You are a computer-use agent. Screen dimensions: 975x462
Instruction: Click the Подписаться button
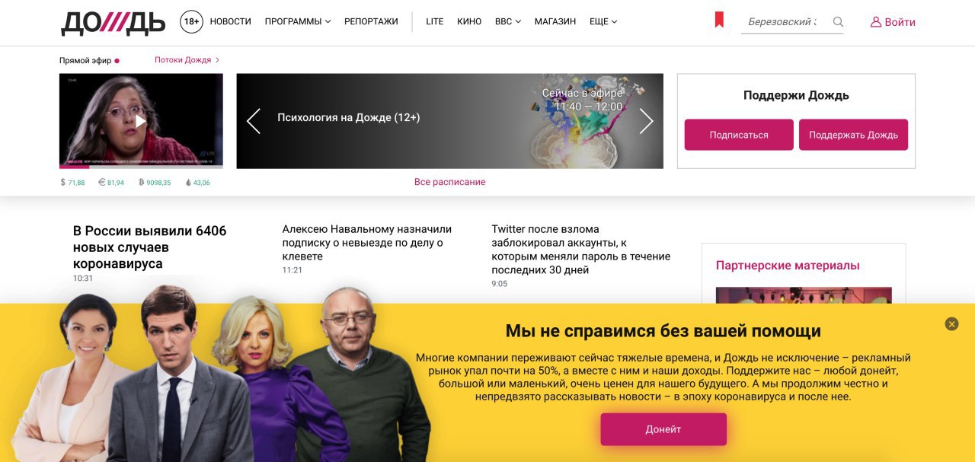(739, 135)
